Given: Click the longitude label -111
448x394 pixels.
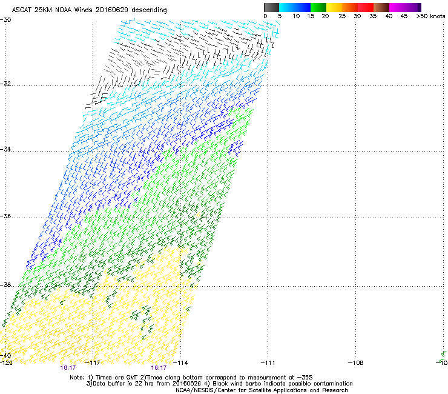Looking at the screenshot, I should click(x=268, y=363).
